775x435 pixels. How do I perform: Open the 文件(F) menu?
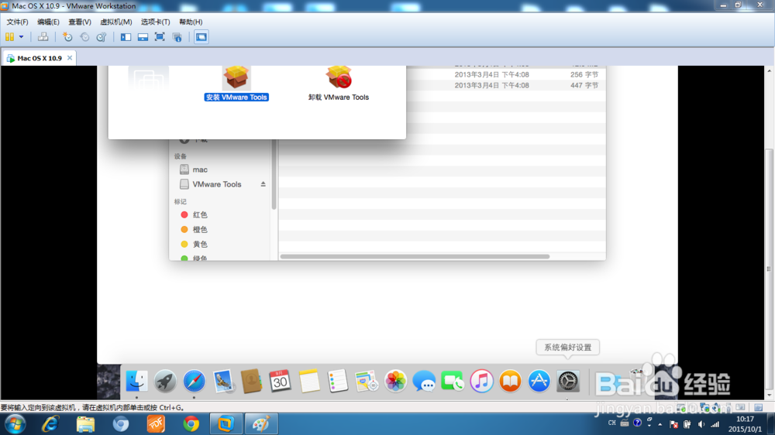click(x=17, y=22)
